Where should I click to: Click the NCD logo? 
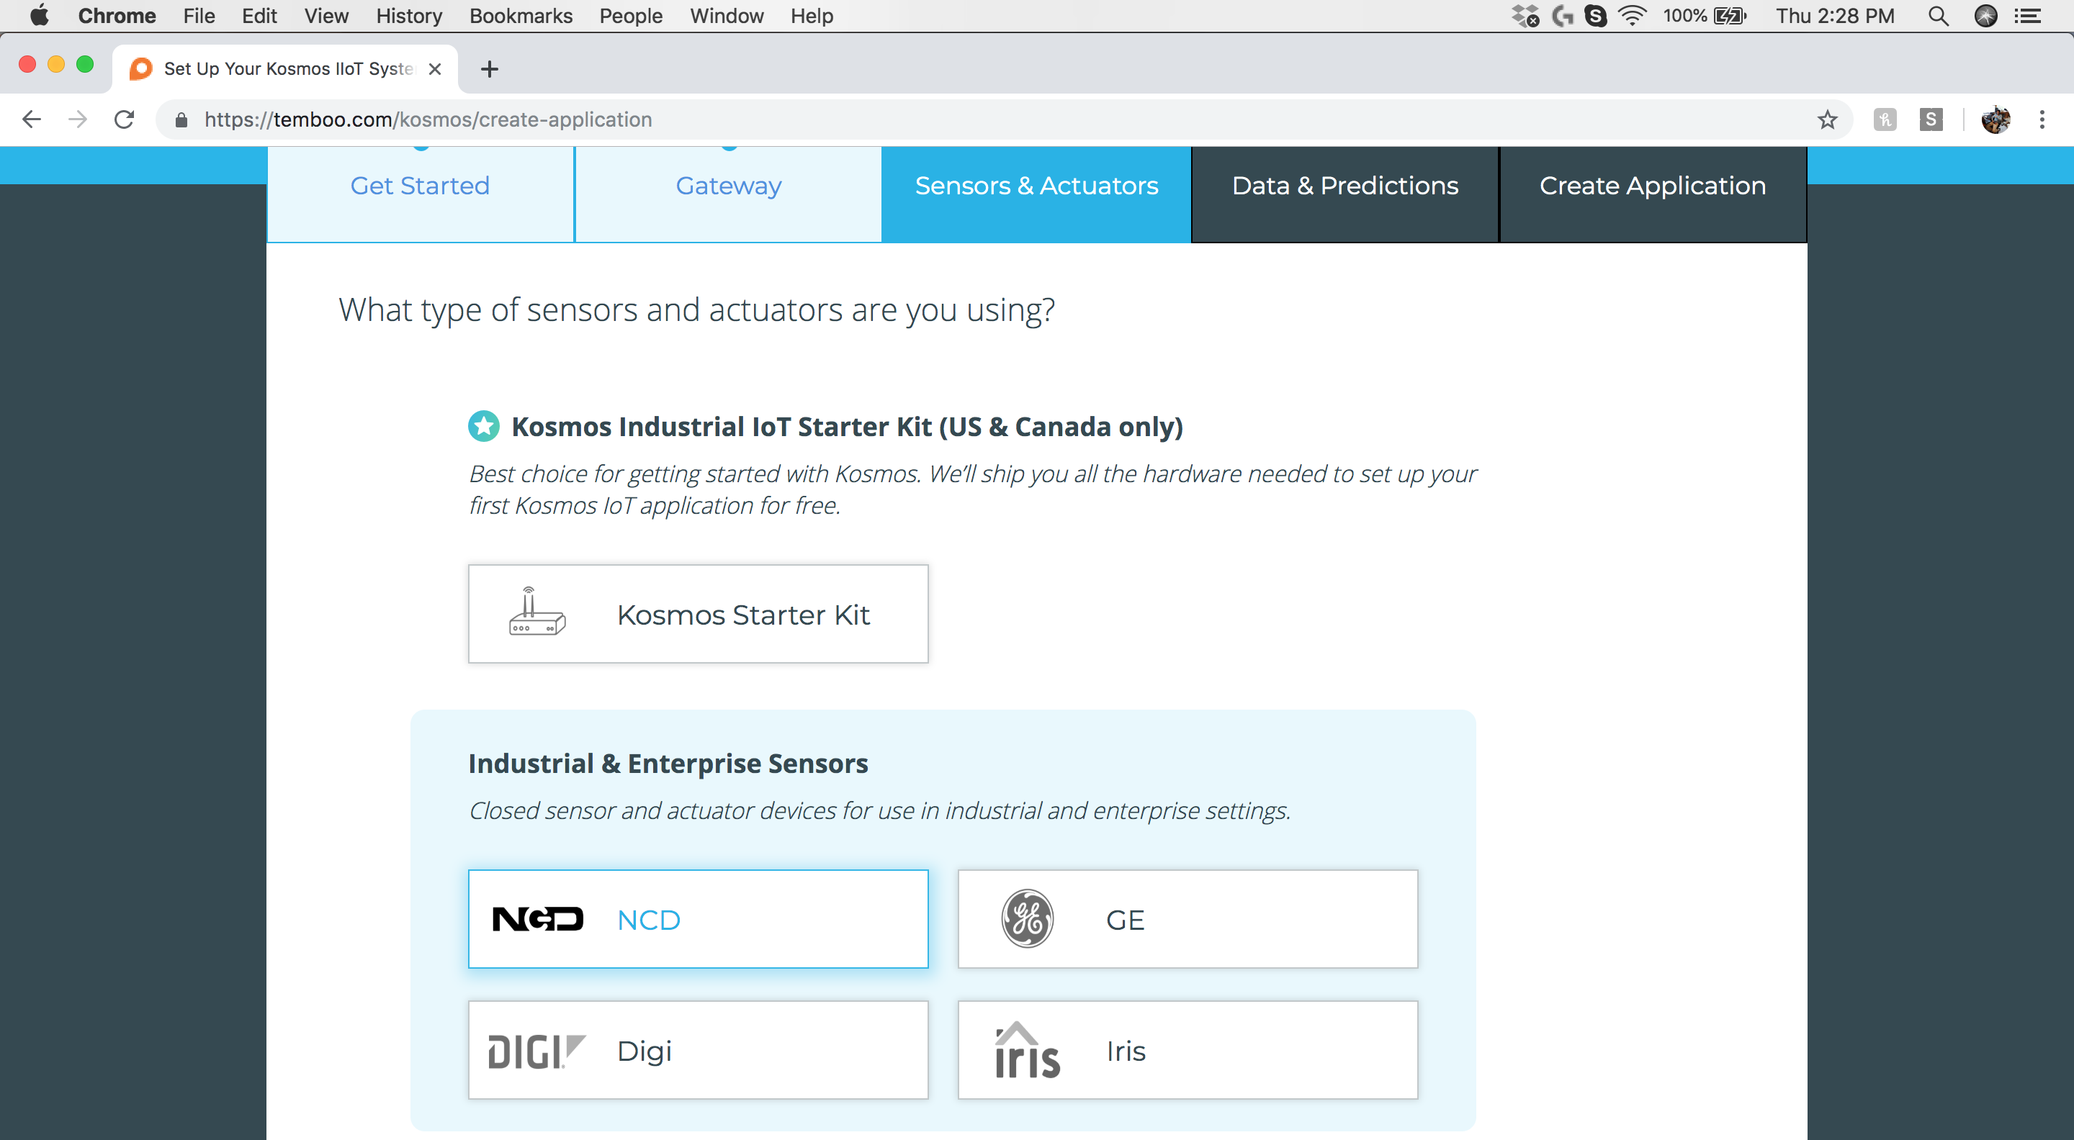click(x=537, y=919)
